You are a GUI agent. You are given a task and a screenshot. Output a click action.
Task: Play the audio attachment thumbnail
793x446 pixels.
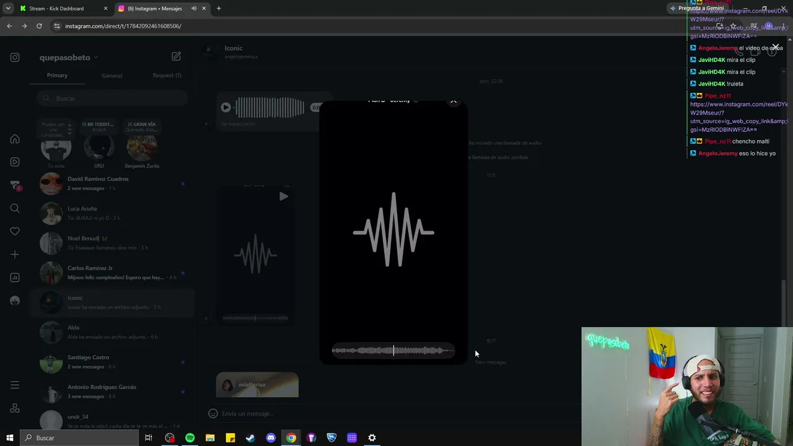pos(283,196)
